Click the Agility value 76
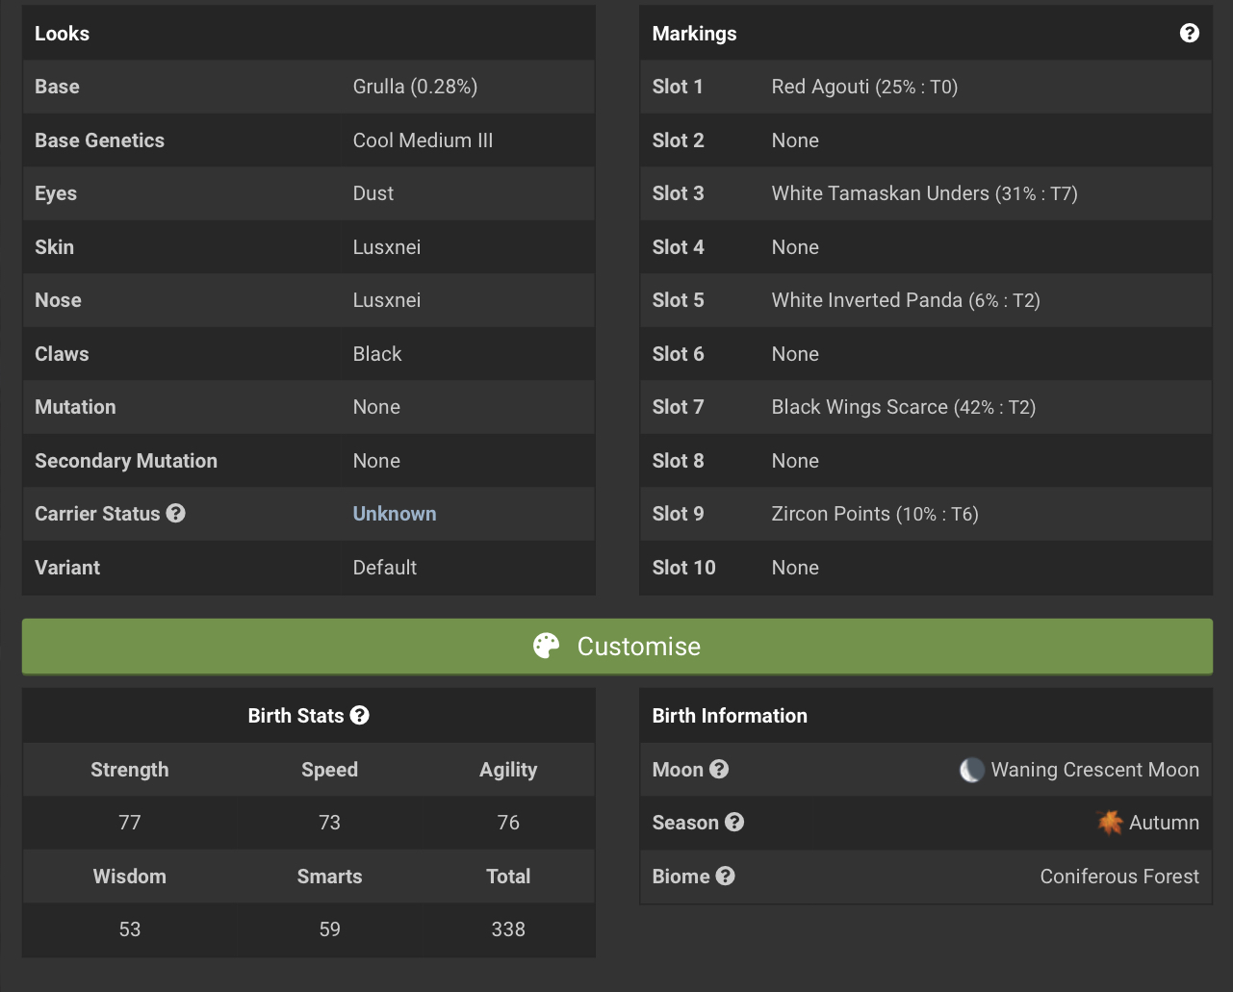Screen dimensions: 1233x992 (508, 823)
